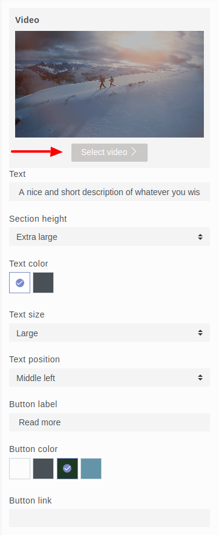Choose the dark gray Text color swatch

click(x=43, y=282)
